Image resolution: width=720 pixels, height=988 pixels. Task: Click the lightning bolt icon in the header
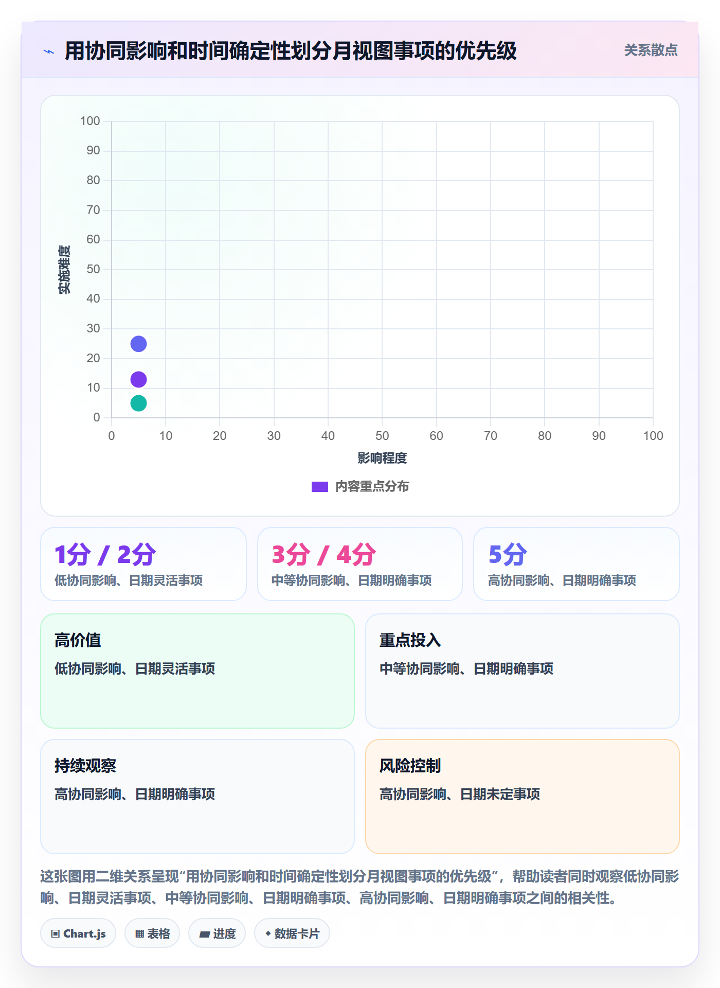pyautogui.click(x=49, y=51)
